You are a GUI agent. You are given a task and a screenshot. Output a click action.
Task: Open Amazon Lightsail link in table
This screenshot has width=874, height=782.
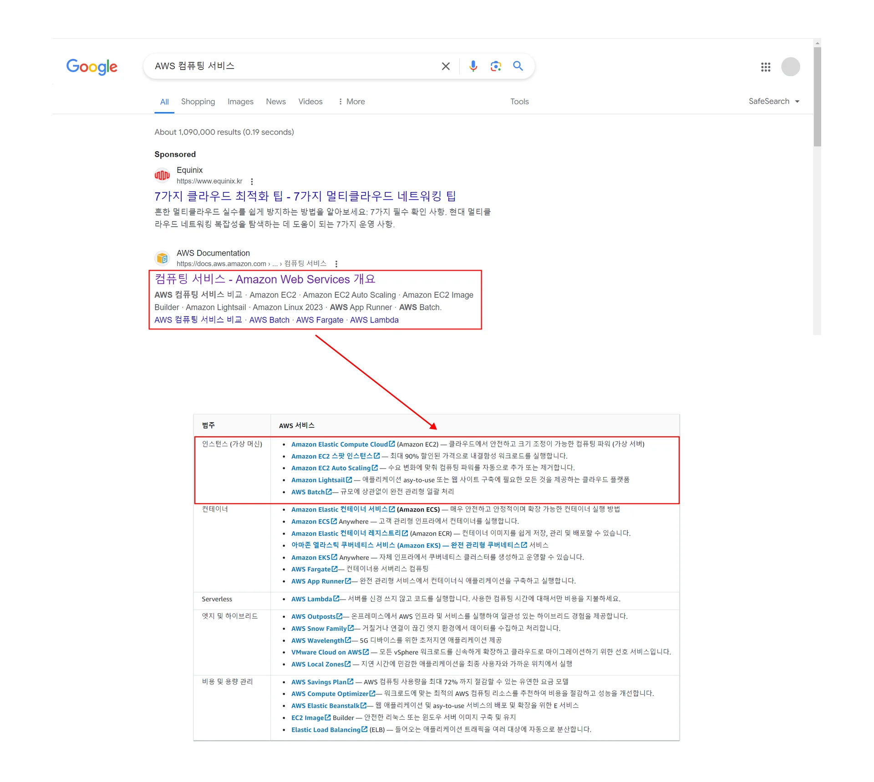click(x=318, y=480)
